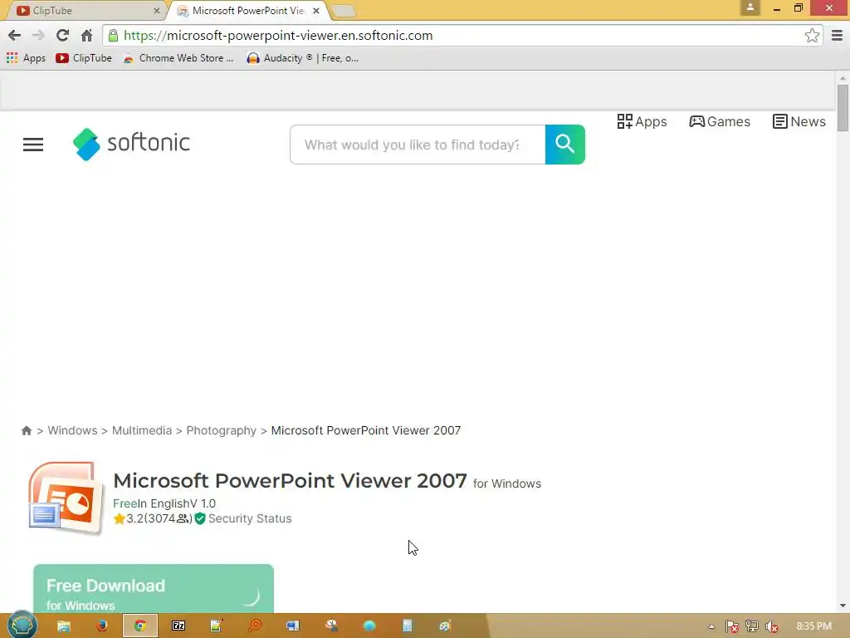This screenshot has height=638, width=850.
Task: Click the PowerPoint Viewer 2007 app icon
Action: [66, 498]
